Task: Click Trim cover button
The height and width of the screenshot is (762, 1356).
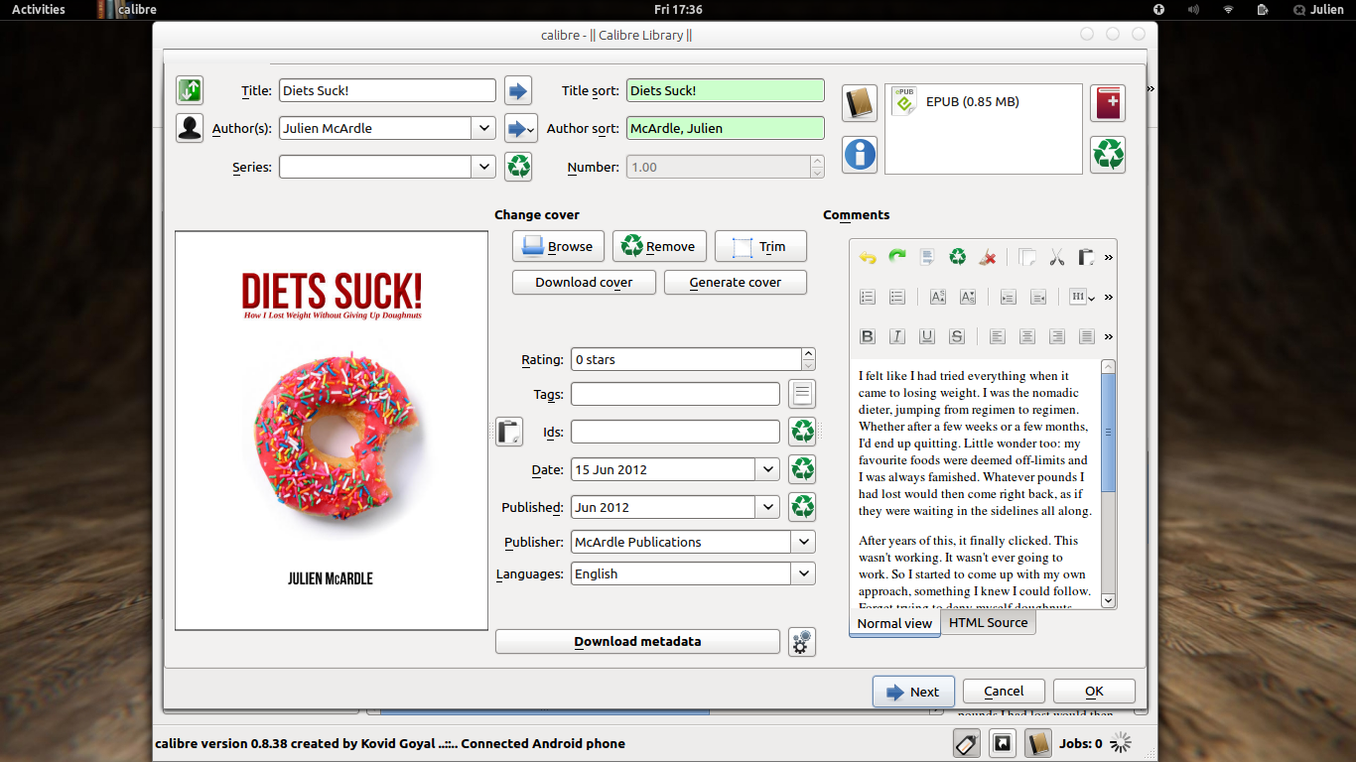Action: (760, 246)
